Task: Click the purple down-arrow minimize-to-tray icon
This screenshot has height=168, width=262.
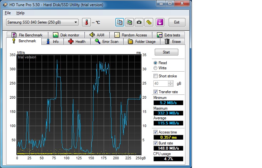Action: [160, 22]
